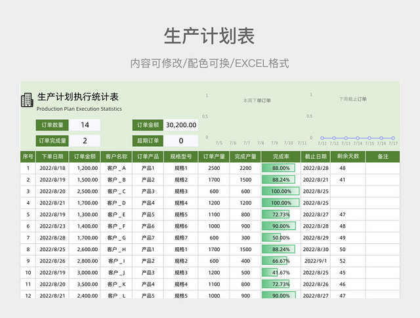Click the 完成率 column header
This screenshot has width=420, height=318.
point(281,157)
